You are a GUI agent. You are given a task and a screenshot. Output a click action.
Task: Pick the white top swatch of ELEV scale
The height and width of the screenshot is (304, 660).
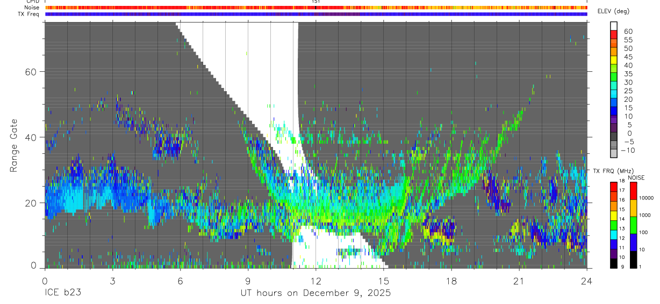click(x=614, y=26)
